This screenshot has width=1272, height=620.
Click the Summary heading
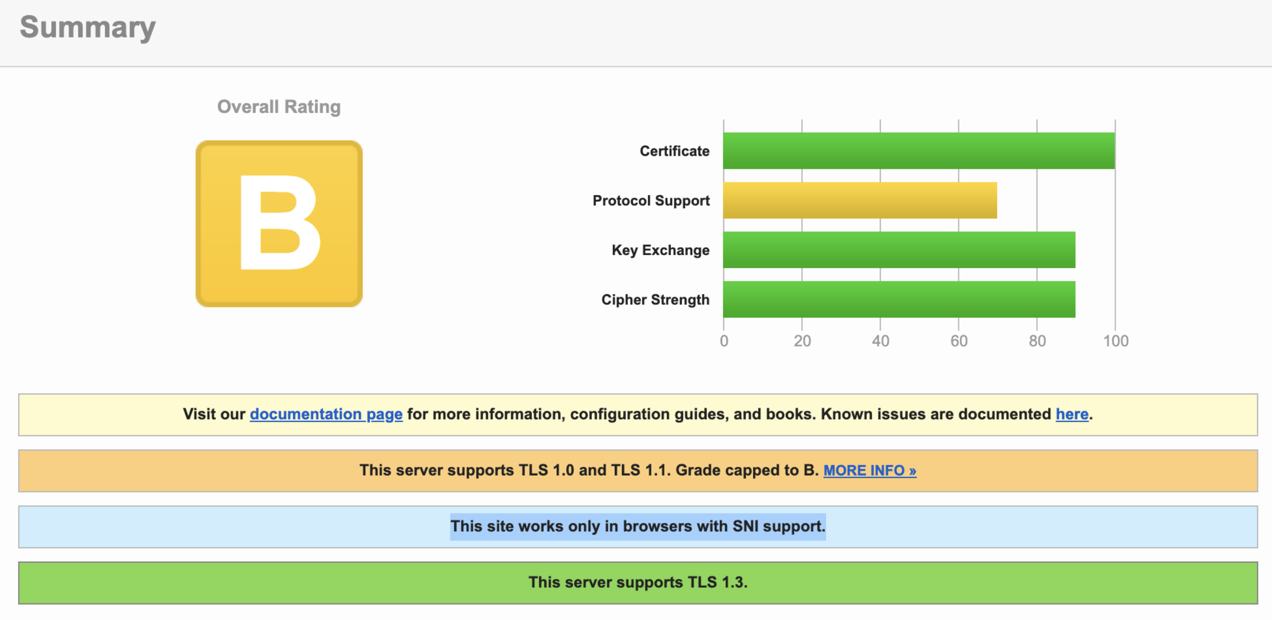[x=88, y=27]
